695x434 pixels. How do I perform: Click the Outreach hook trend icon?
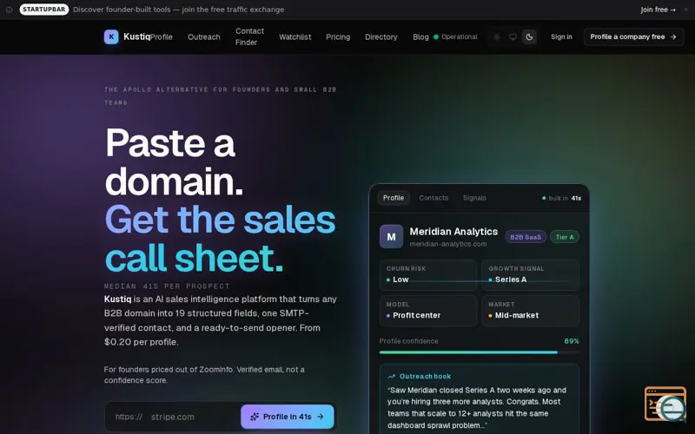tap(392, 377)
